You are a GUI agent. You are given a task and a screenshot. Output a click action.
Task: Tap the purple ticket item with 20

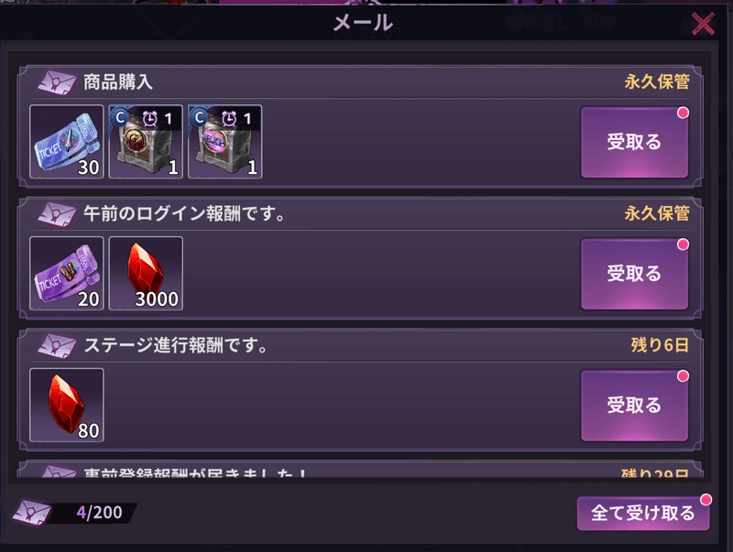pos(66,273)
